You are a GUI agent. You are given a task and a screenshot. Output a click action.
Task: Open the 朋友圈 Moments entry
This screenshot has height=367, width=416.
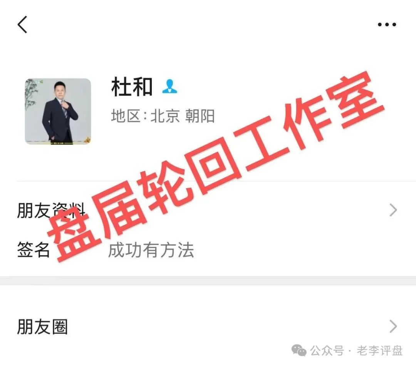point(208,327)
